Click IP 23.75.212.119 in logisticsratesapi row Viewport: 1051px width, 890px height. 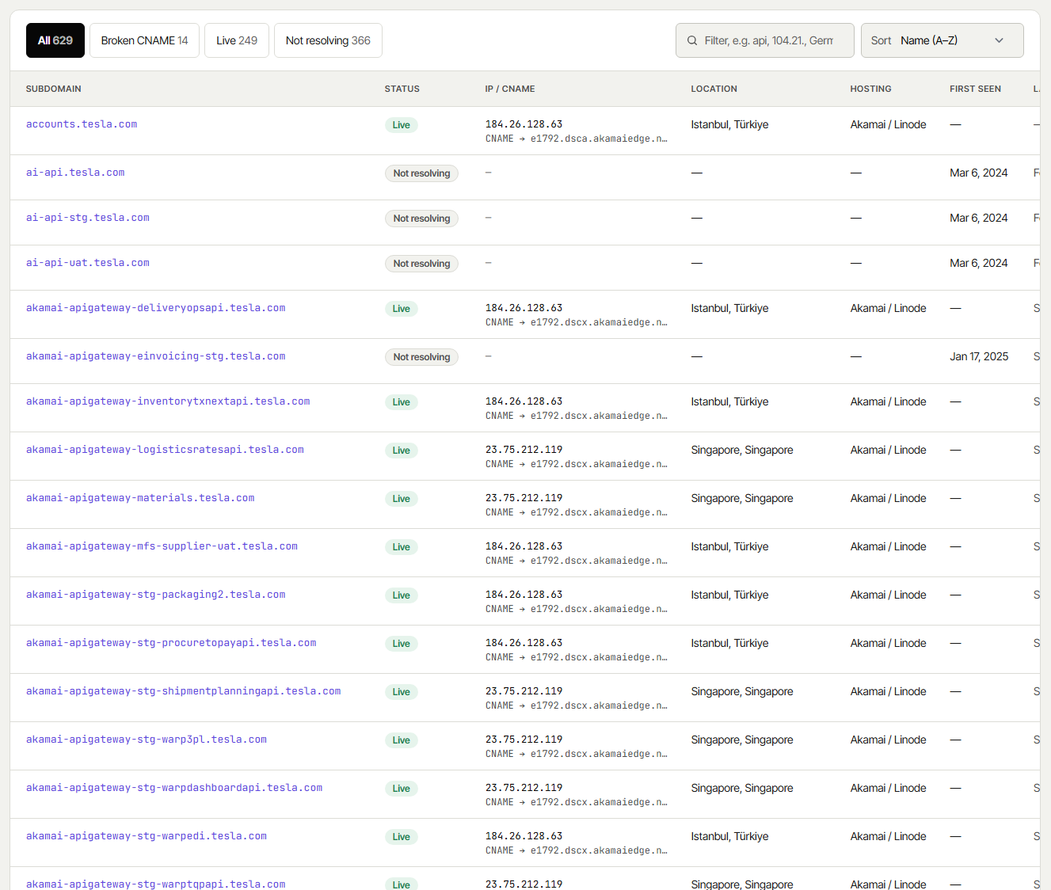click(x=524, y=450)
